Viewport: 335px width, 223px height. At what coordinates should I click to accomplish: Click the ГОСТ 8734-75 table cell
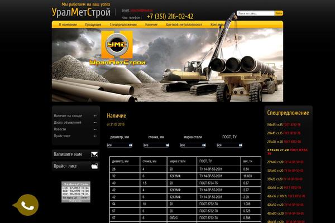click(x=219, y=183)
